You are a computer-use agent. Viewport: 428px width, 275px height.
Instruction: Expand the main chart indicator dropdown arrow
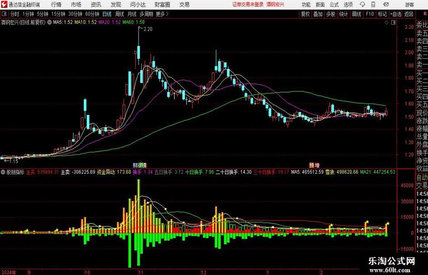tap(49, 22)
